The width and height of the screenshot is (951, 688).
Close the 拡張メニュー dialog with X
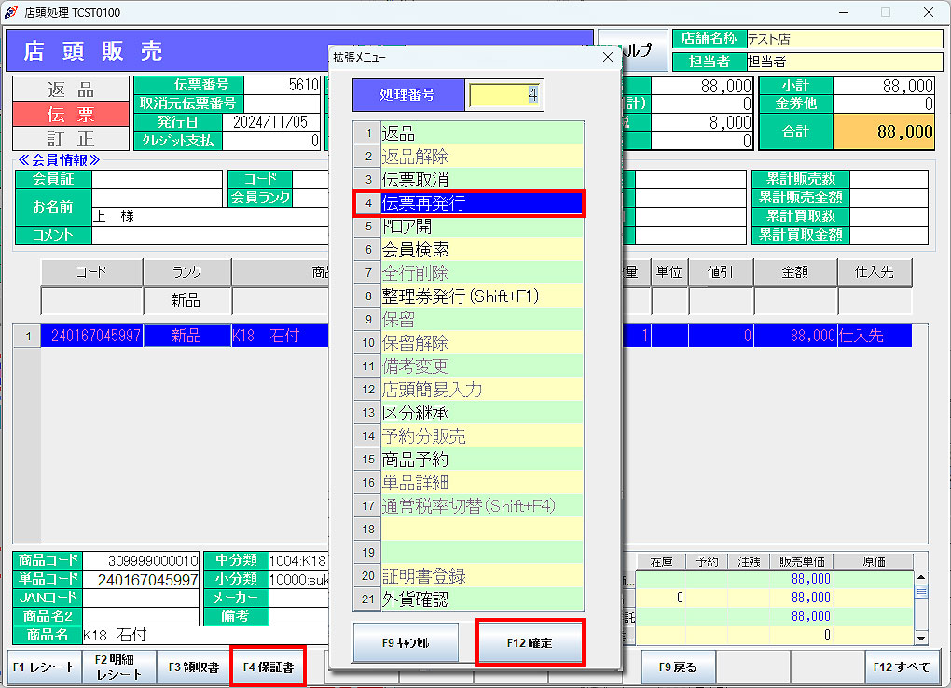608,57
